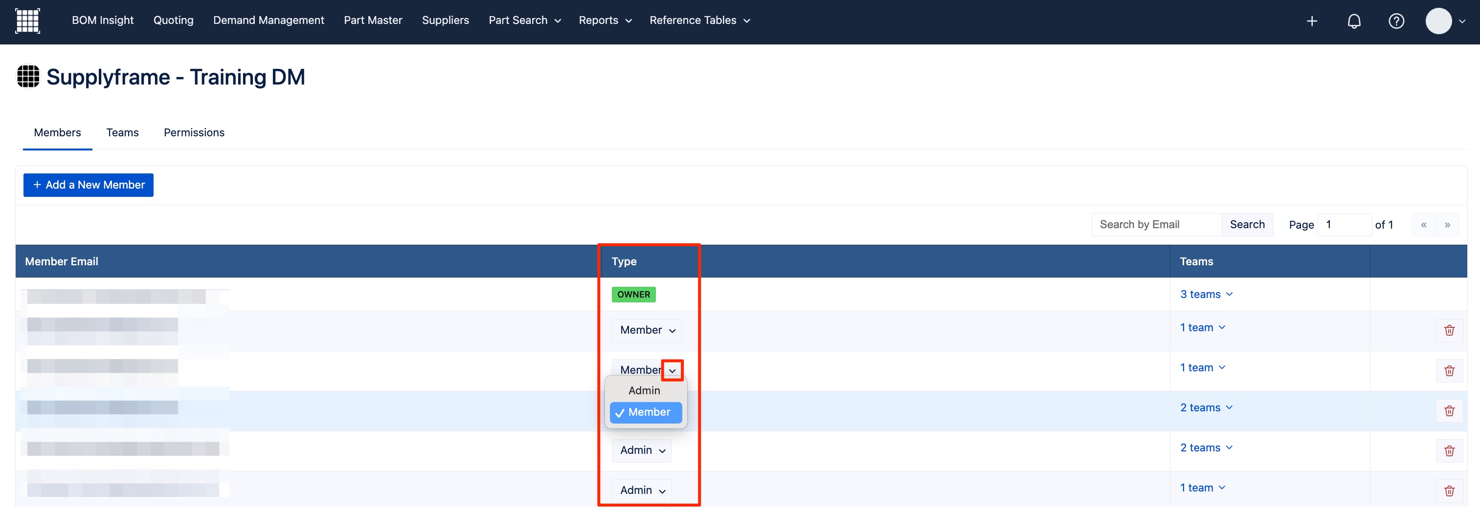Expand the Reports dropdown
Image resolution: width=1480 pixels, height=511 pixels.
tap(605, 20)
